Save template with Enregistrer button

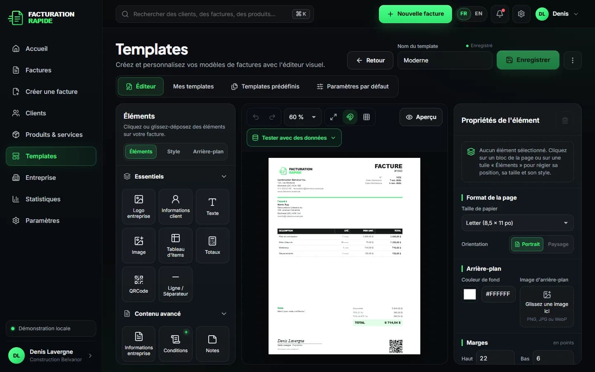(528, 60)
